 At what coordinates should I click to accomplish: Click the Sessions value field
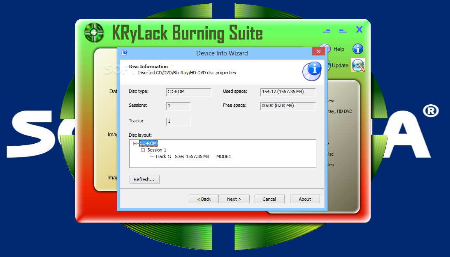[178, 106]
